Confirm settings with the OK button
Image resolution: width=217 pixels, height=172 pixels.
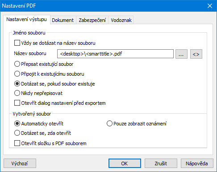coord(125,163)
